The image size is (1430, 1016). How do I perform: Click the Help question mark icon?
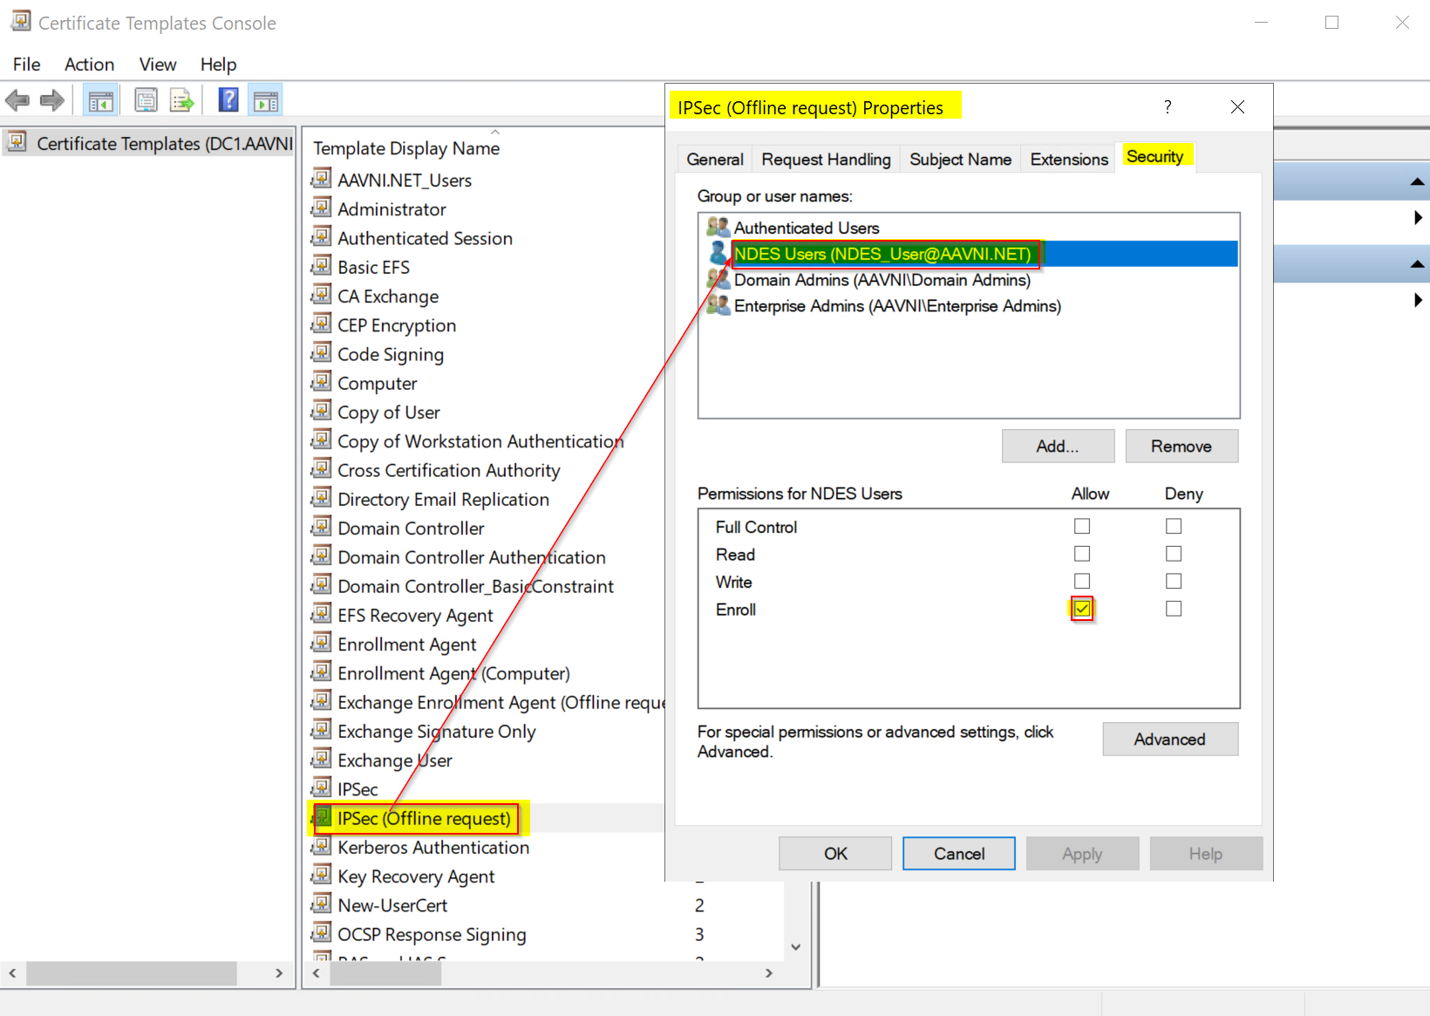[228, 99]
